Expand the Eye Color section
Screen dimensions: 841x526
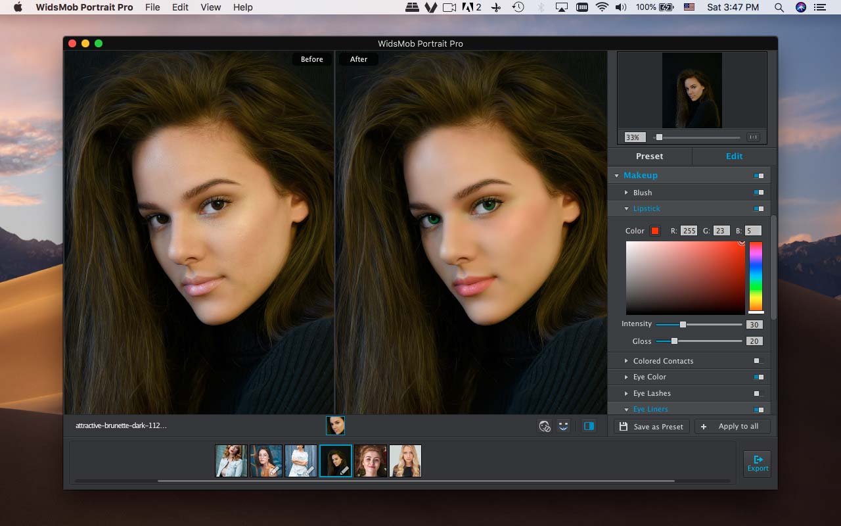coord(626,377)
